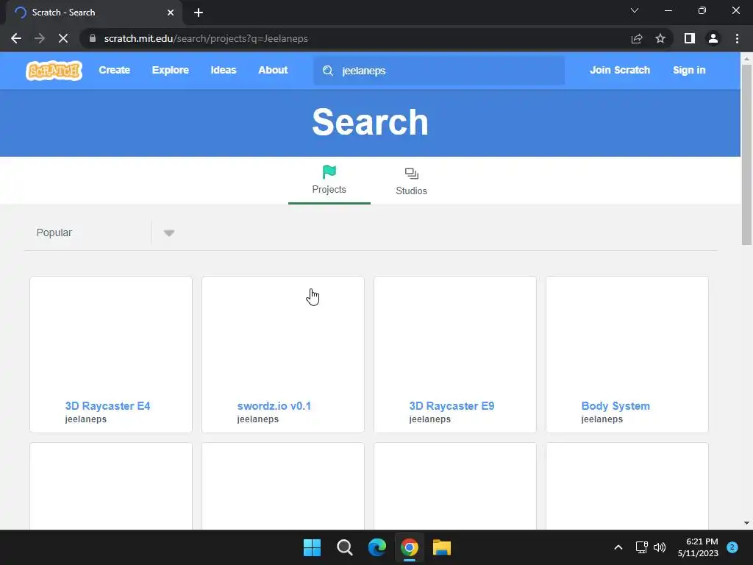The height and width of the screenshot is (565, 753).
Task: Bookmark this tab with the star icon
Action: click(x=660, y=38)
